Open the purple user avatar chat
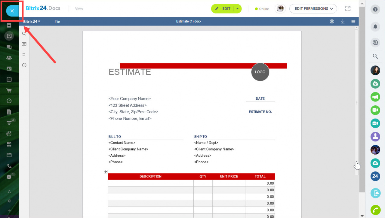The height and width of the screenshot is (218, 385). tap(375, 137)
